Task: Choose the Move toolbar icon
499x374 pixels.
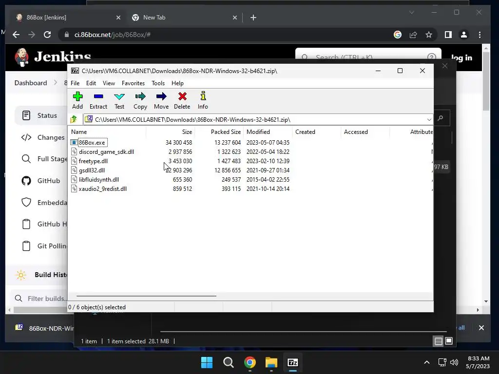Action: (x=161, y=100)
